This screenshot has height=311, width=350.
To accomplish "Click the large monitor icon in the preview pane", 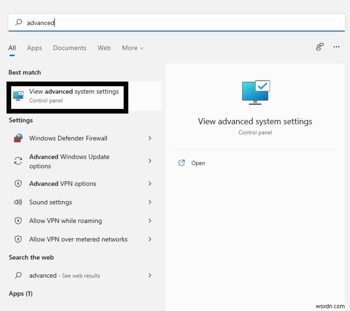I will (x=256, y=92).
